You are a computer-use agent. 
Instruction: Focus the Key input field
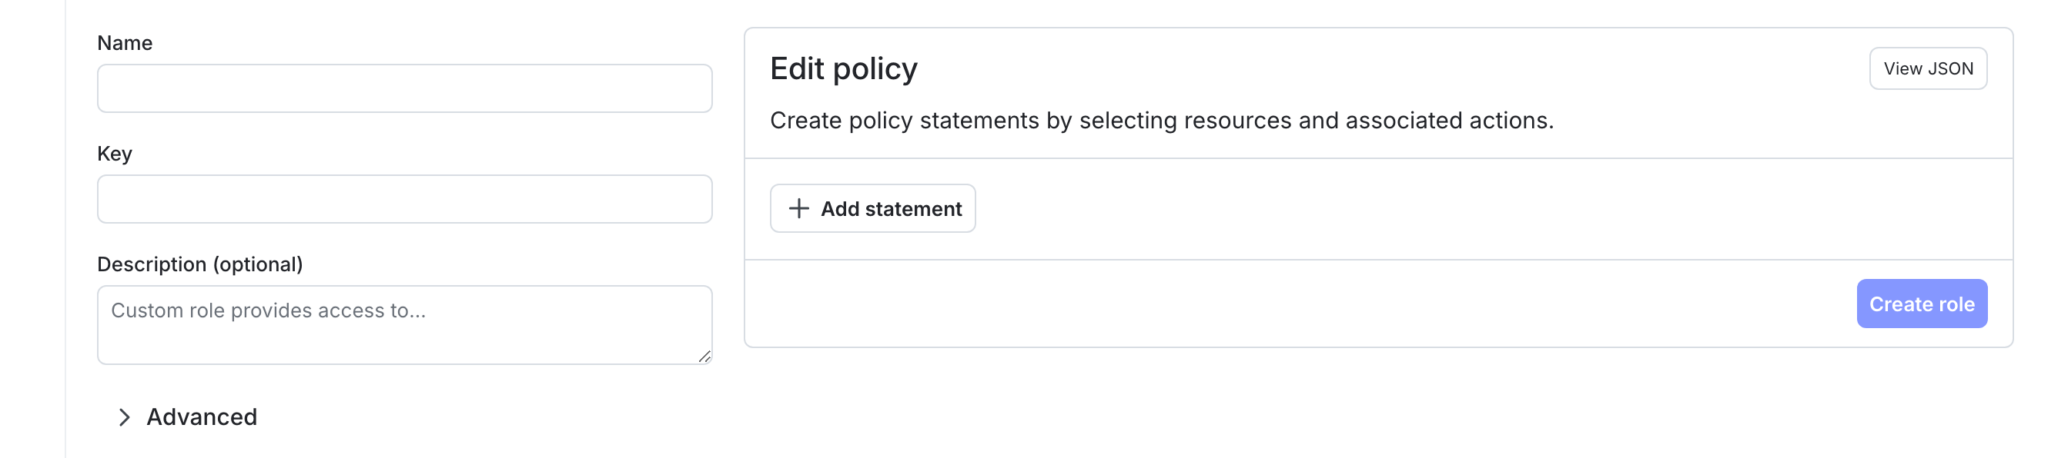[x=405, y=199]
